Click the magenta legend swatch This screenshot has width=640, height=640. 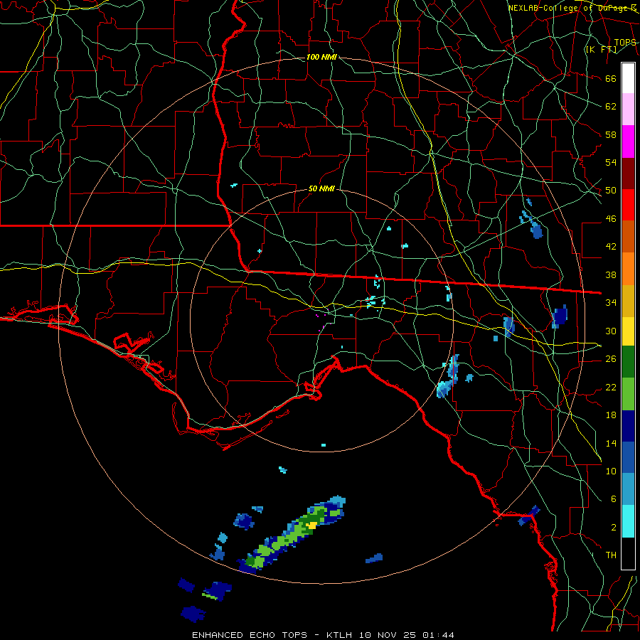[628, 142]
